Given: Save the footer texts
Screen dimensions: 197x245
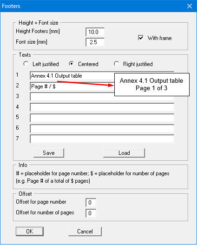Looking at the screenshot, I should [x=49, y=153].
